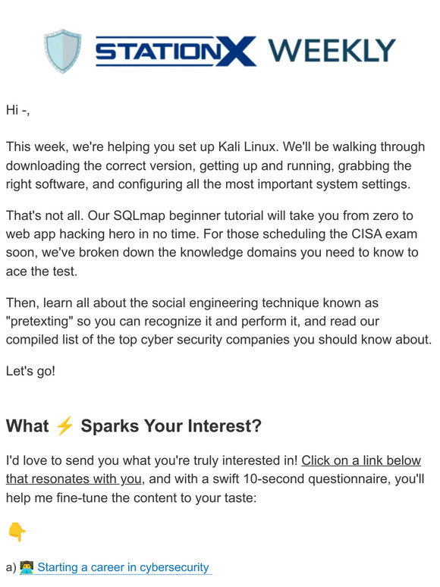Click the "Sparks Your Interest?" heading text
440x587 pixels.
coord(171,426)
